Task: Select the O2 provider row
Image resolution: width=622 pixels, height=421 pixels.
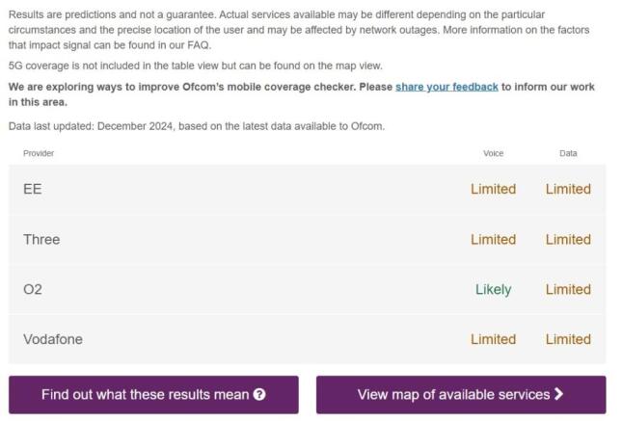Action: tap(307, 289)
